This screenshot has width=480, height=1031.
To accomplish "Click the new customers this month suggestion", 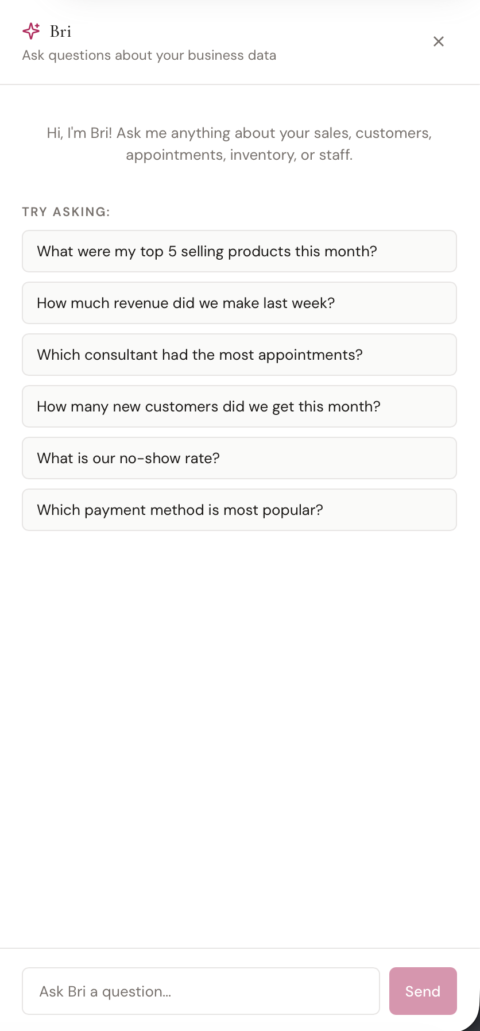I will pos(239,406).
